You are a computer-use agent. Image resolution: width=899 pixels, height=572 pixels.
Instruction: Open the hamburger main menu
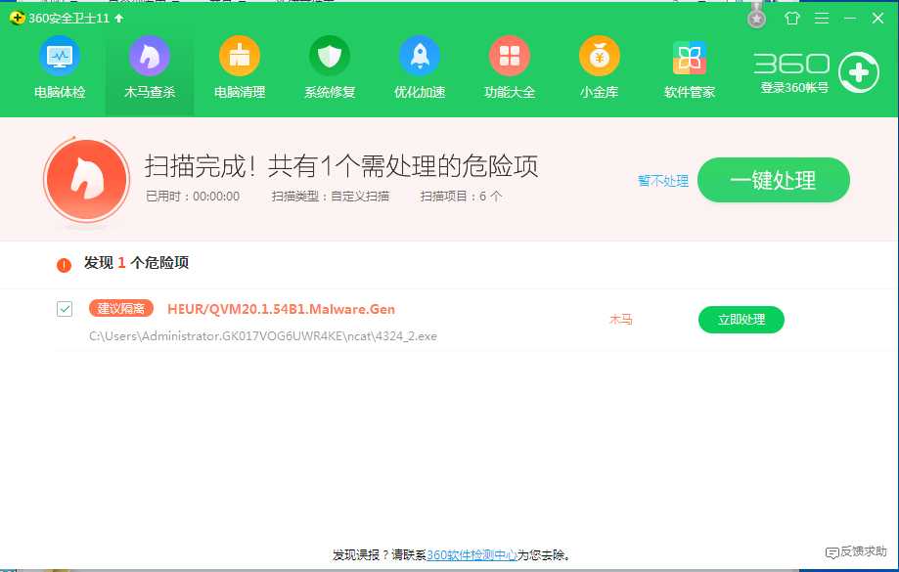point(821,18)
